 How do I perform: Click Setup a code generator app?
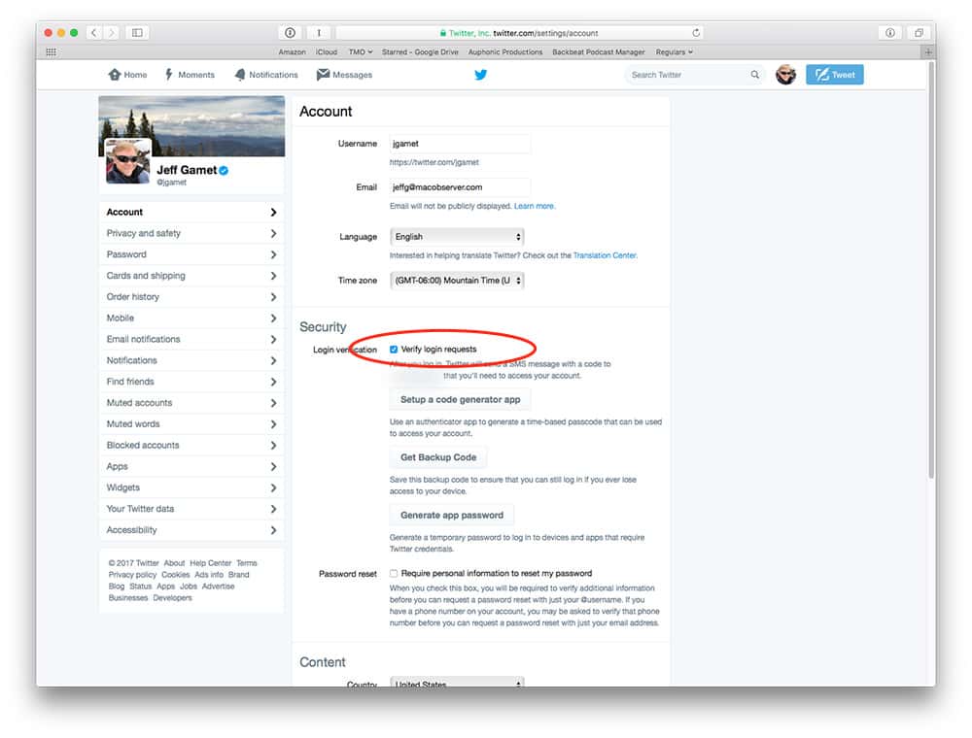coord(460,399)
